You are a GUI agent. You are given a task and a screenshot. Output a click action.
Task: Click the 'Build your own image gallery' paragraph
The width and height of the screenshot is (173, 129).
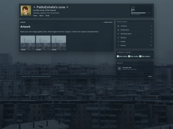pos(60,32)
